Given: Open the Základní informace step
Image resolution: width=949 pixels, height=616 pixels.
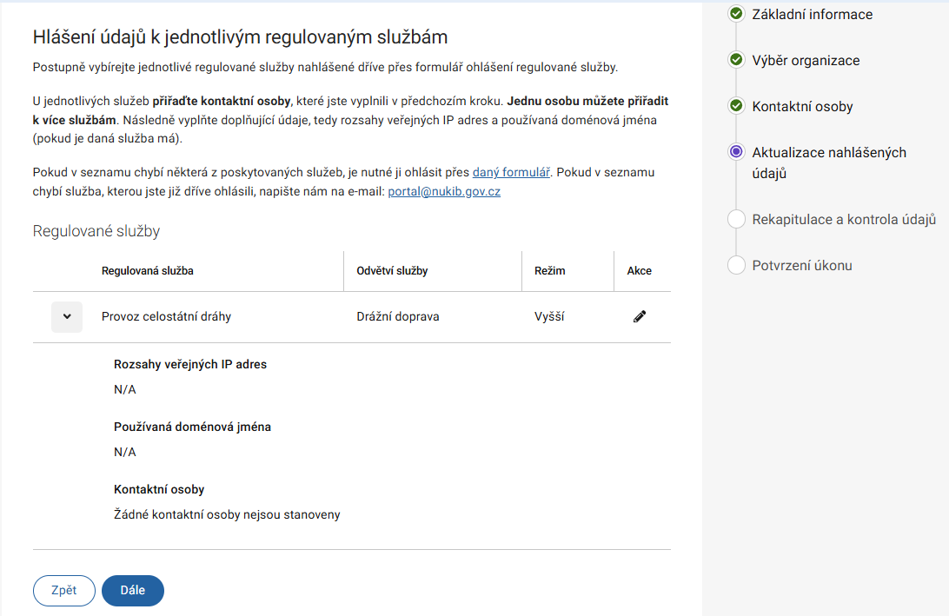Looking at the screenshot, I should point(812,14).
